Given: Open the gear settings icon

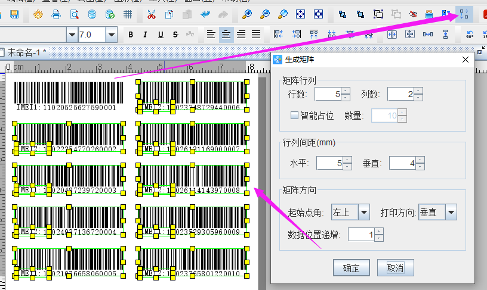Looking at the screenshot, I should pyautogui.click(x=38, y=14).
